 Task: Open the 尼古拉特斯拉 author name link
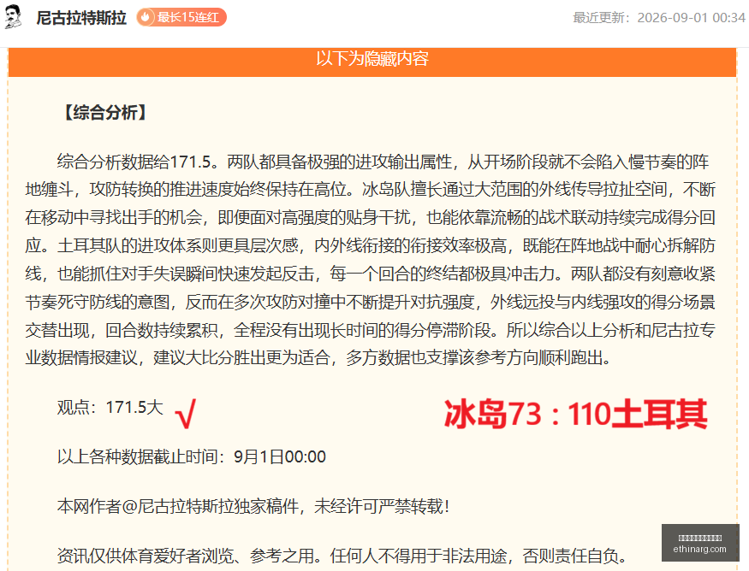click(81, 18)
